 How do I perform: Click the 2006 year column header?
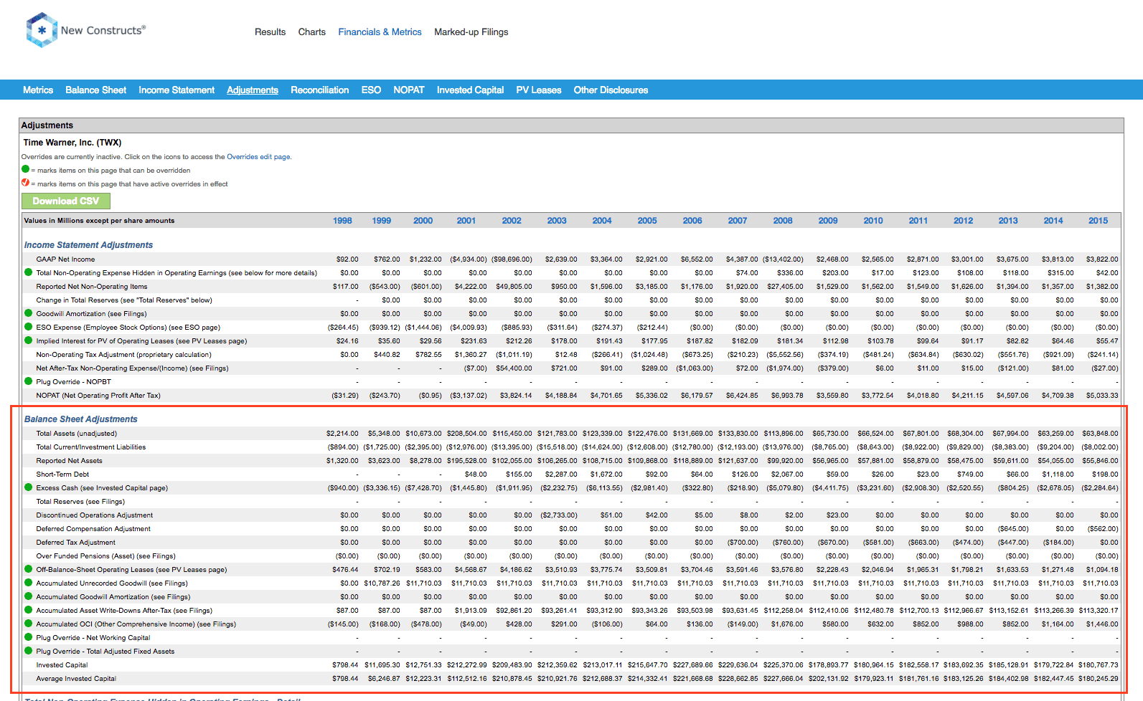[692, 221]
